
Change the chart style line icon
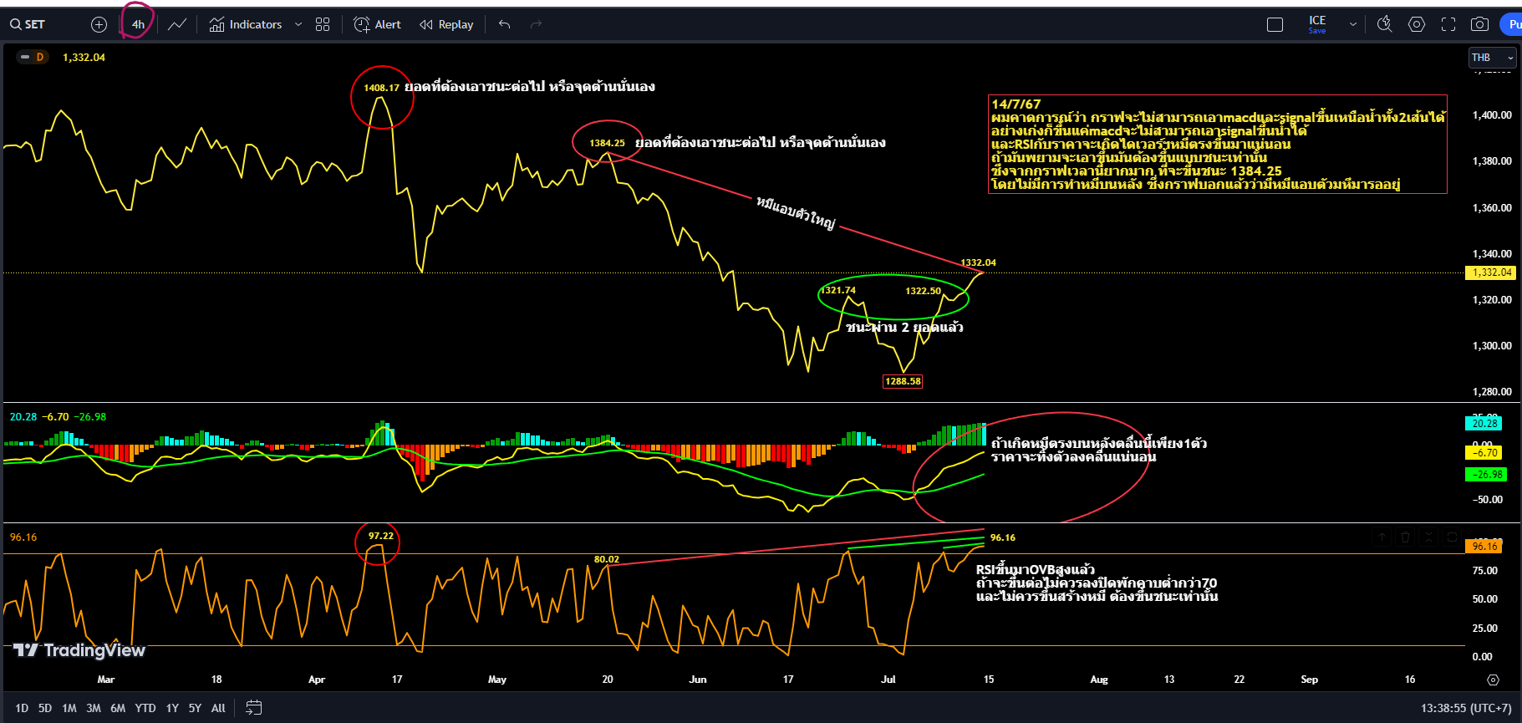pos(176,24)
